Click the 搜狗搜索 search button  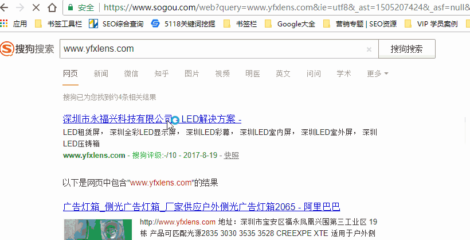click(x=407, y=49)
